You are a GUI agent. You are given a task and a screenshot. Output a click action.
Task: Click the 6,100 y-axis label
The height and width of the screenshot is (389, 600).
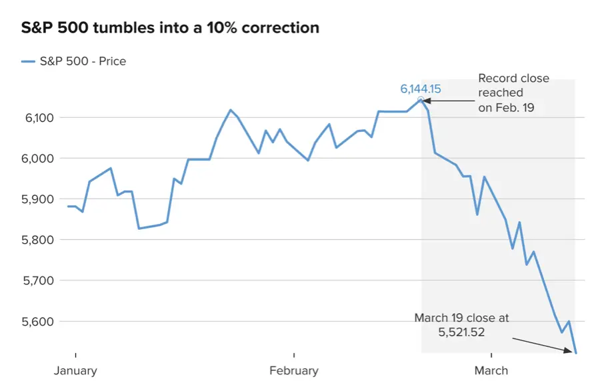(39, 118)
